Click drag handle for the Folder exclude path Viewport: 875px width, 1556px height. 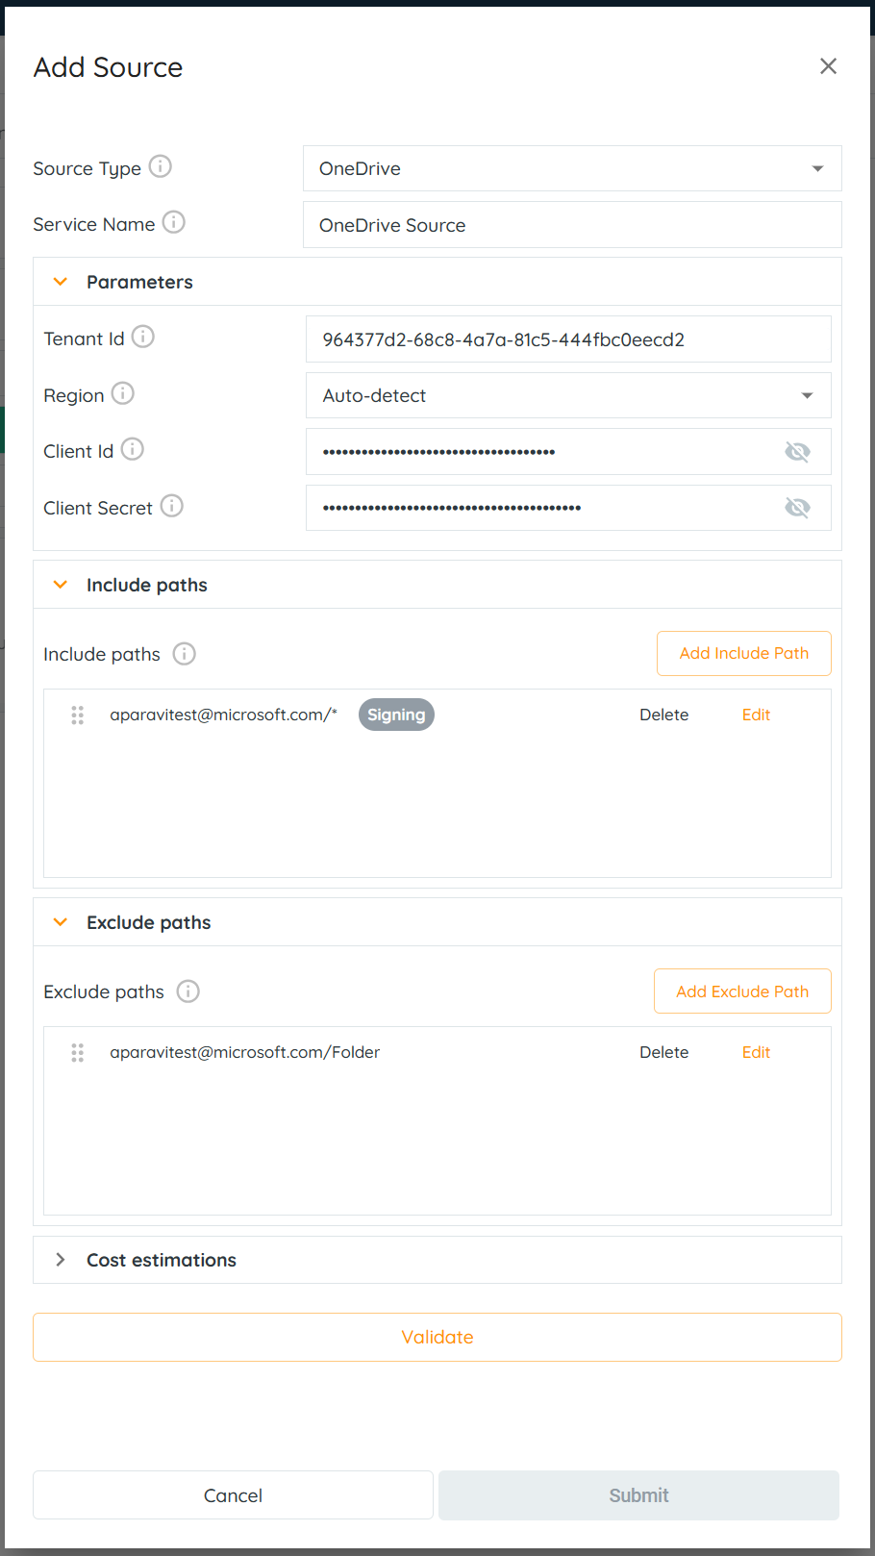(x=78, y=1053)
